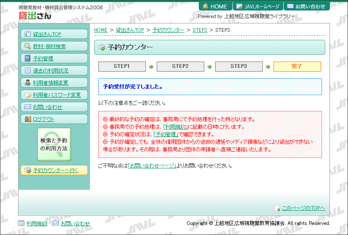The height and width of the screenshot is (235, 348).
Task: Click the book icon for 予約管理
Action: (x=27, y=59)
